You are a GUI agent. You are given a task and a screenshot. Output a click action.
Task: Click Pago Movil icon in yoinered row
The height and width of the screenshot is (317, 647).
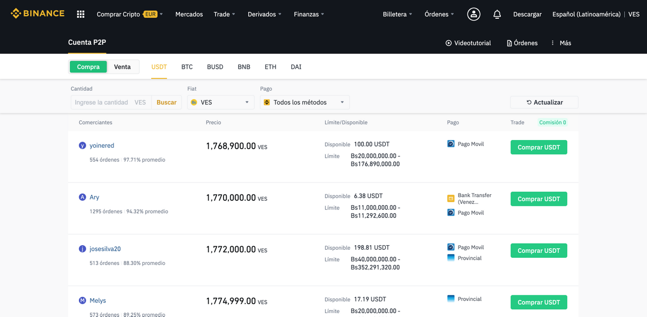click(451, 144)
